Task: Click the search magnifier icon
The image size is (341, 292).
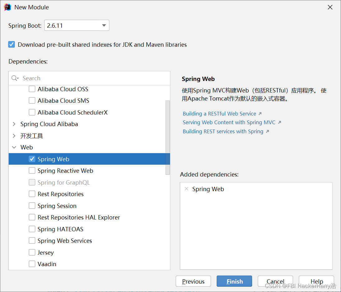Action: [15, 78]
